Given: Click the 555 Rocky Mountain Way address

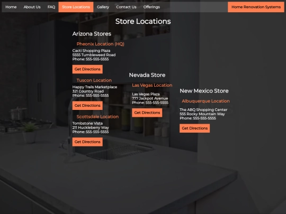Looking at the screenshot, I should tap(202, 114).
